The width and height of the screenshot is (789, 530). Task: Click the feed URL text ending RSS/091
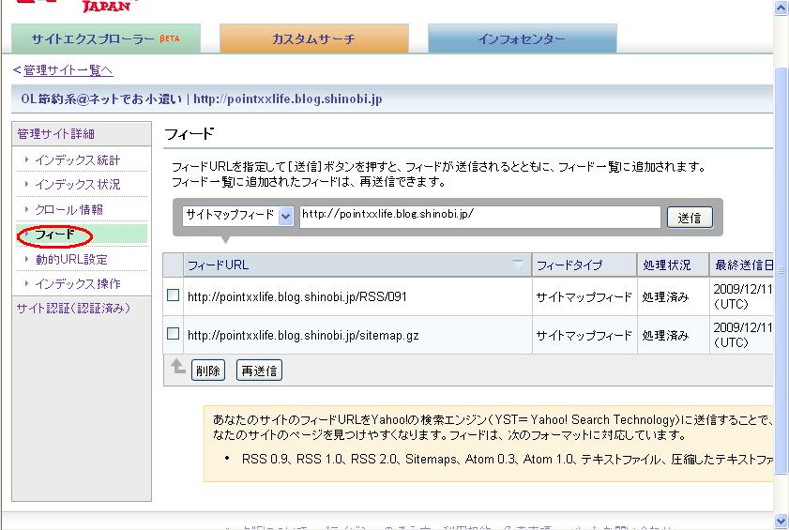(296, 296)
